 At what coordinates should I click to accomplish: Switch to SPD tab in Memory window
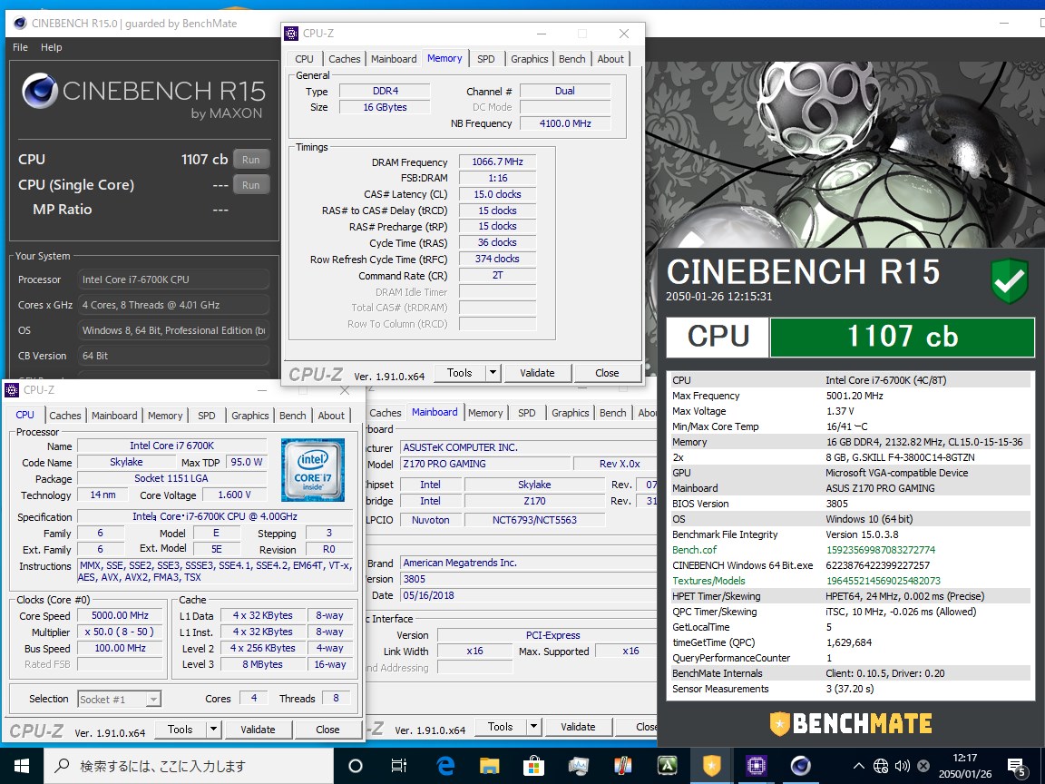(x=486, y=59)
